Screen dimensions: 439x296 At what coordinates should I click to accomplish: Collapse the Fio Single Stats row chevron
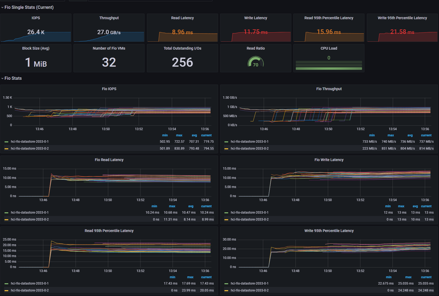(2, 7)
